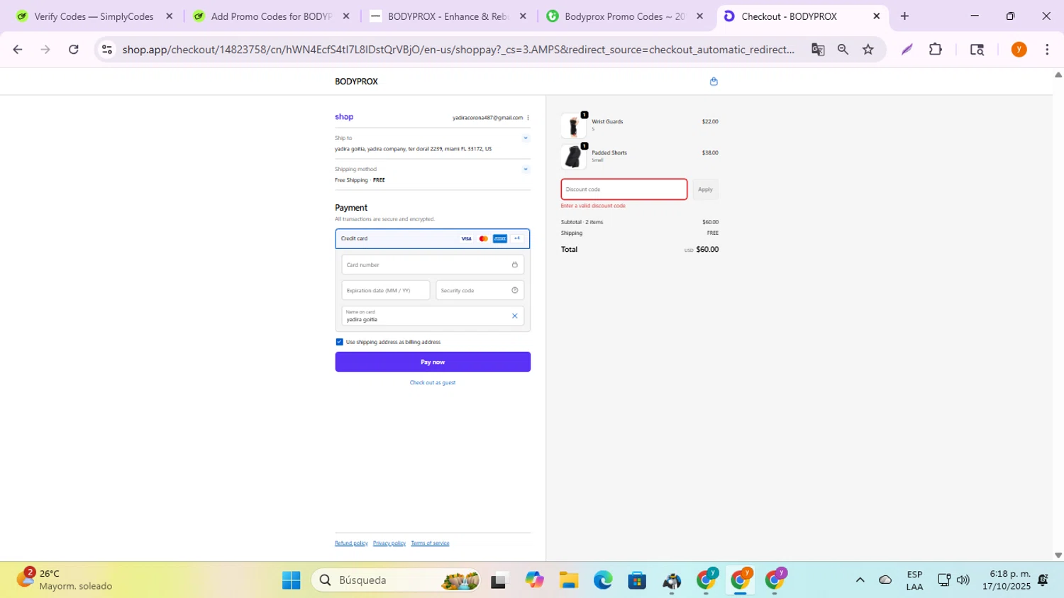The image size is (1064, 598).
Task: Open the Chrome three-dot menu
Action: [1047, 50]
